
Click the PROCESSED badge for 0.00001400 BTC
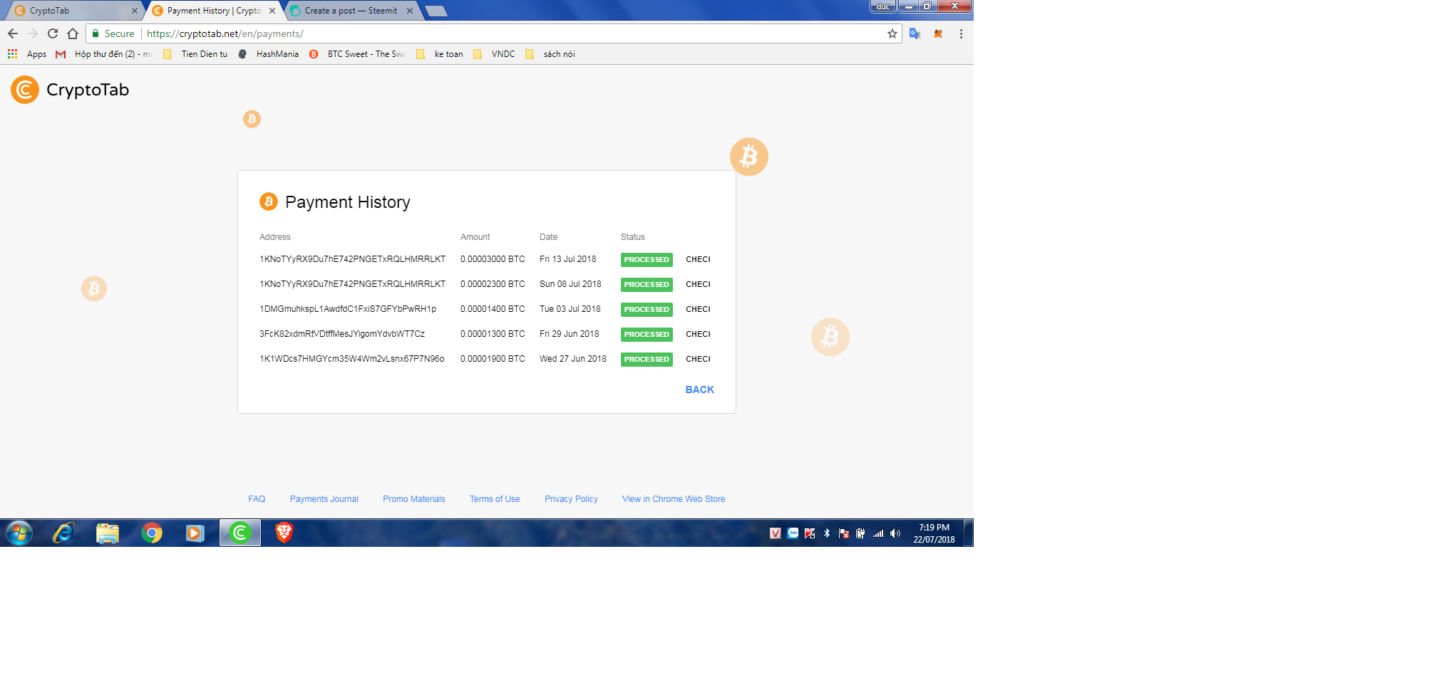click(647, 310)
